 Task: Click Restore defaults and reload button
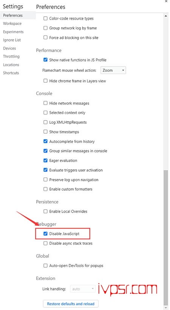tap(71, 304)
